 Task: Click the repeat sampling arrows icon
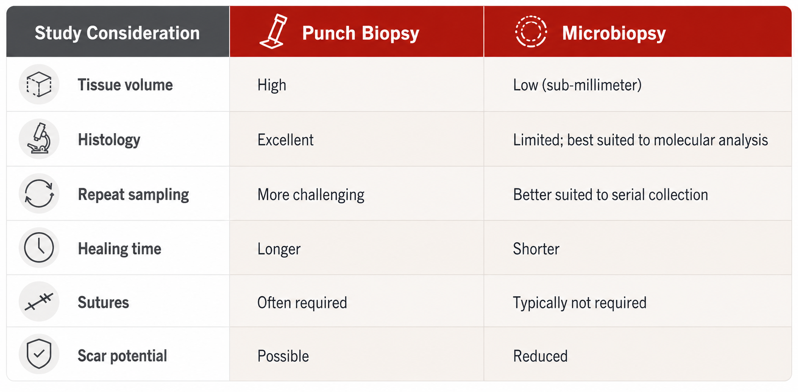click(x=39, y=193)
